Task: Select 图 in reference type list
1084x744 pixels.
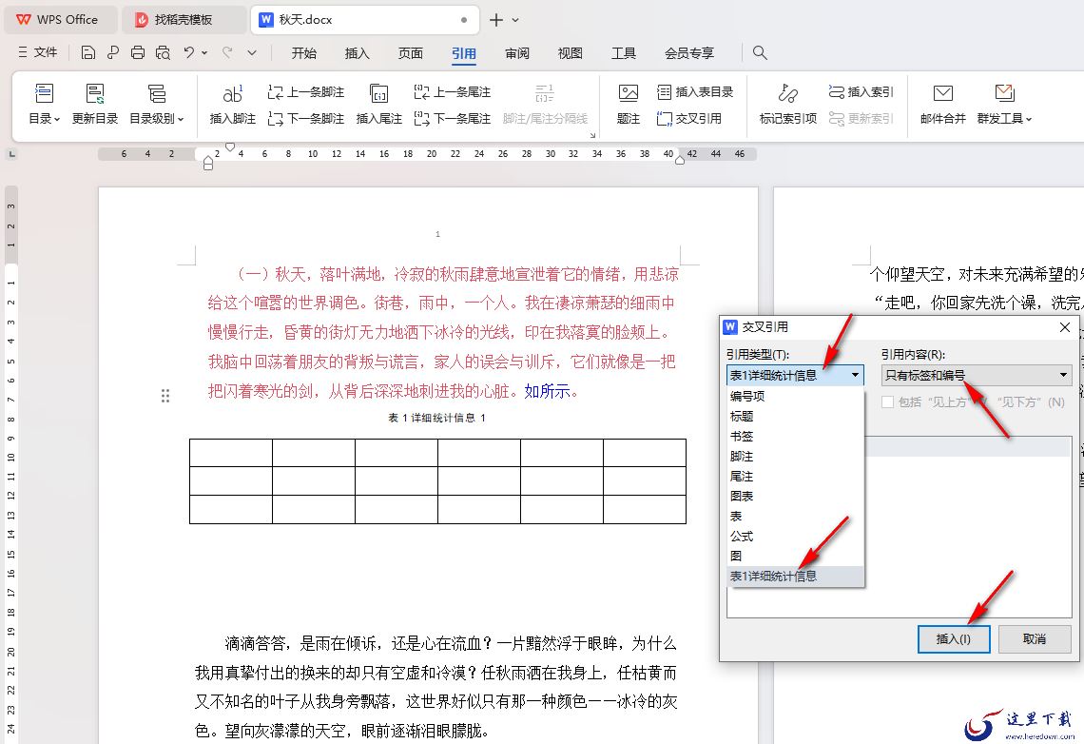Action: [795, 556]
